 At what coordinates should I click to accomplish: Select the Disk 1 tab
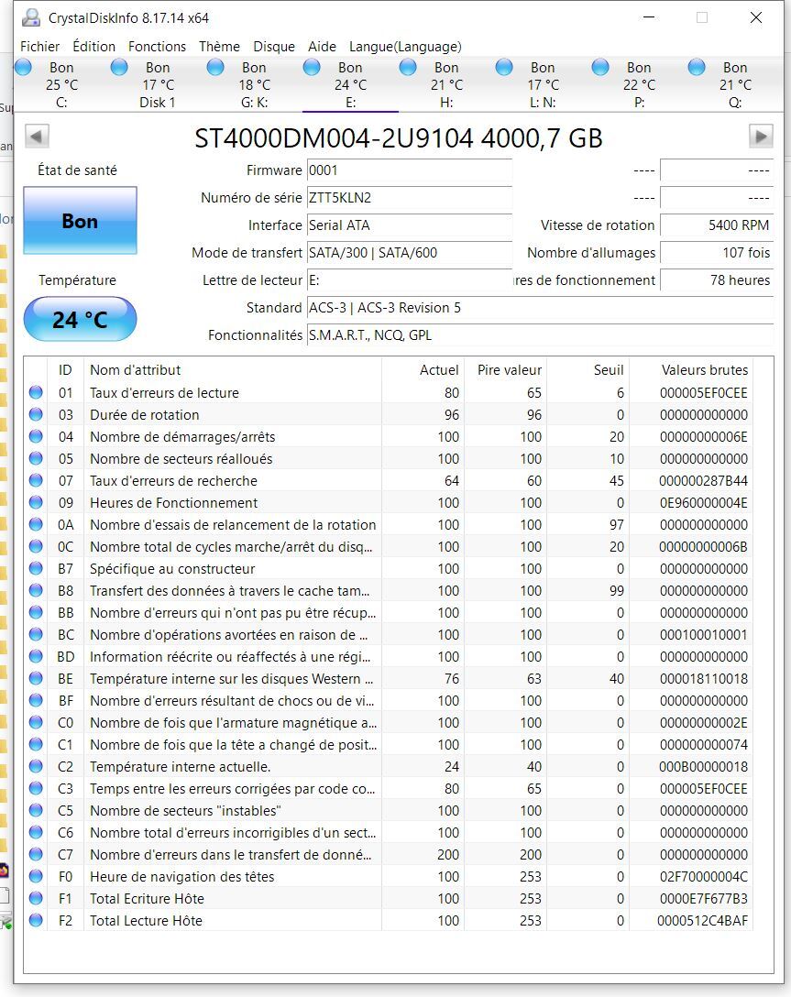click(158, 84)
